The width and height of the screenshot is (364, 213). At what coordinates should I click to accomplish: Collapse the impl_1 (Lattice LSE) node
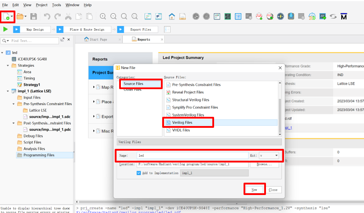tap(8, 91)
